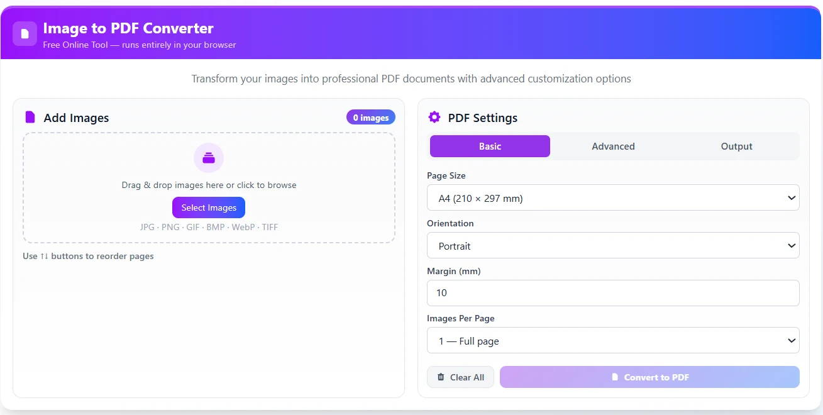Open the Page Size dropdown
The width and height of the screenshot is (823, 415).
pyautogui.click(x=613, y=197)
